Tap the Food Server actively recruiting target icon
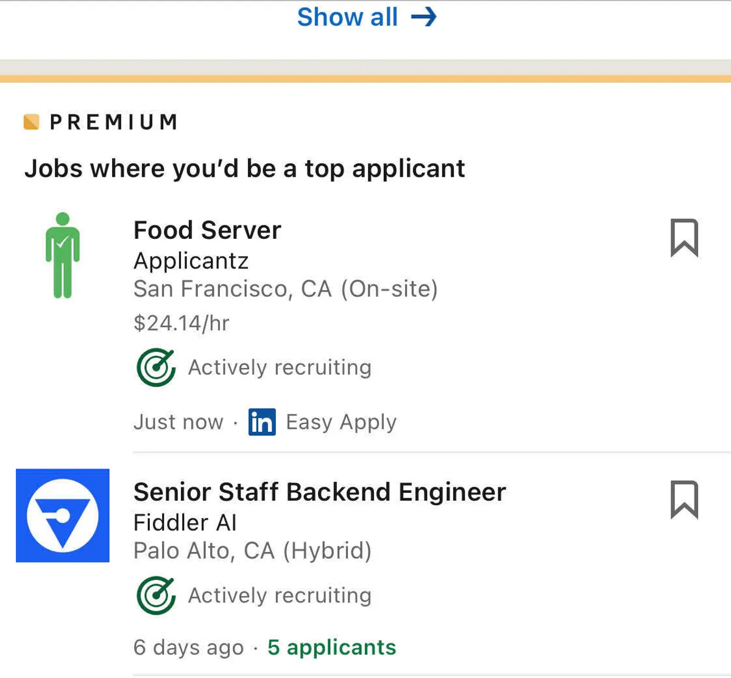731x678 pixels. [x=156, y=367]
